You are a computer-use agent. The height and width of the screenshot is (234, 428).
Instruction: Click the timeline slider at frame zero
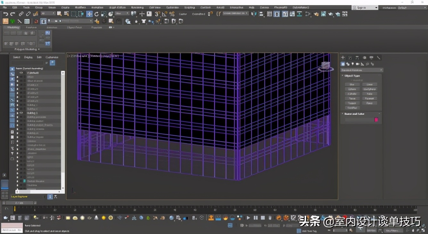click(x=15, y=209)
